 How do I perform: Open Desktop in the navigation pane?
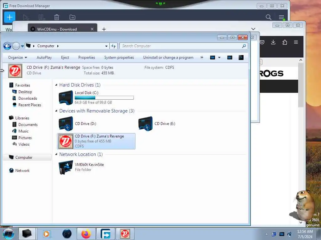click(x=22, y=92)
